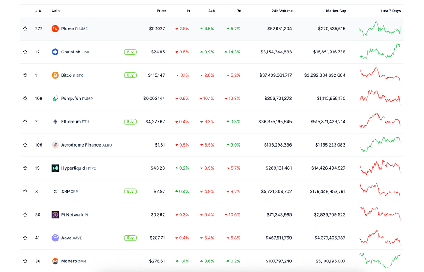This screenshot has height=272, width=424.
Task: Click the Pi Network logo
Action: point(55,215)
